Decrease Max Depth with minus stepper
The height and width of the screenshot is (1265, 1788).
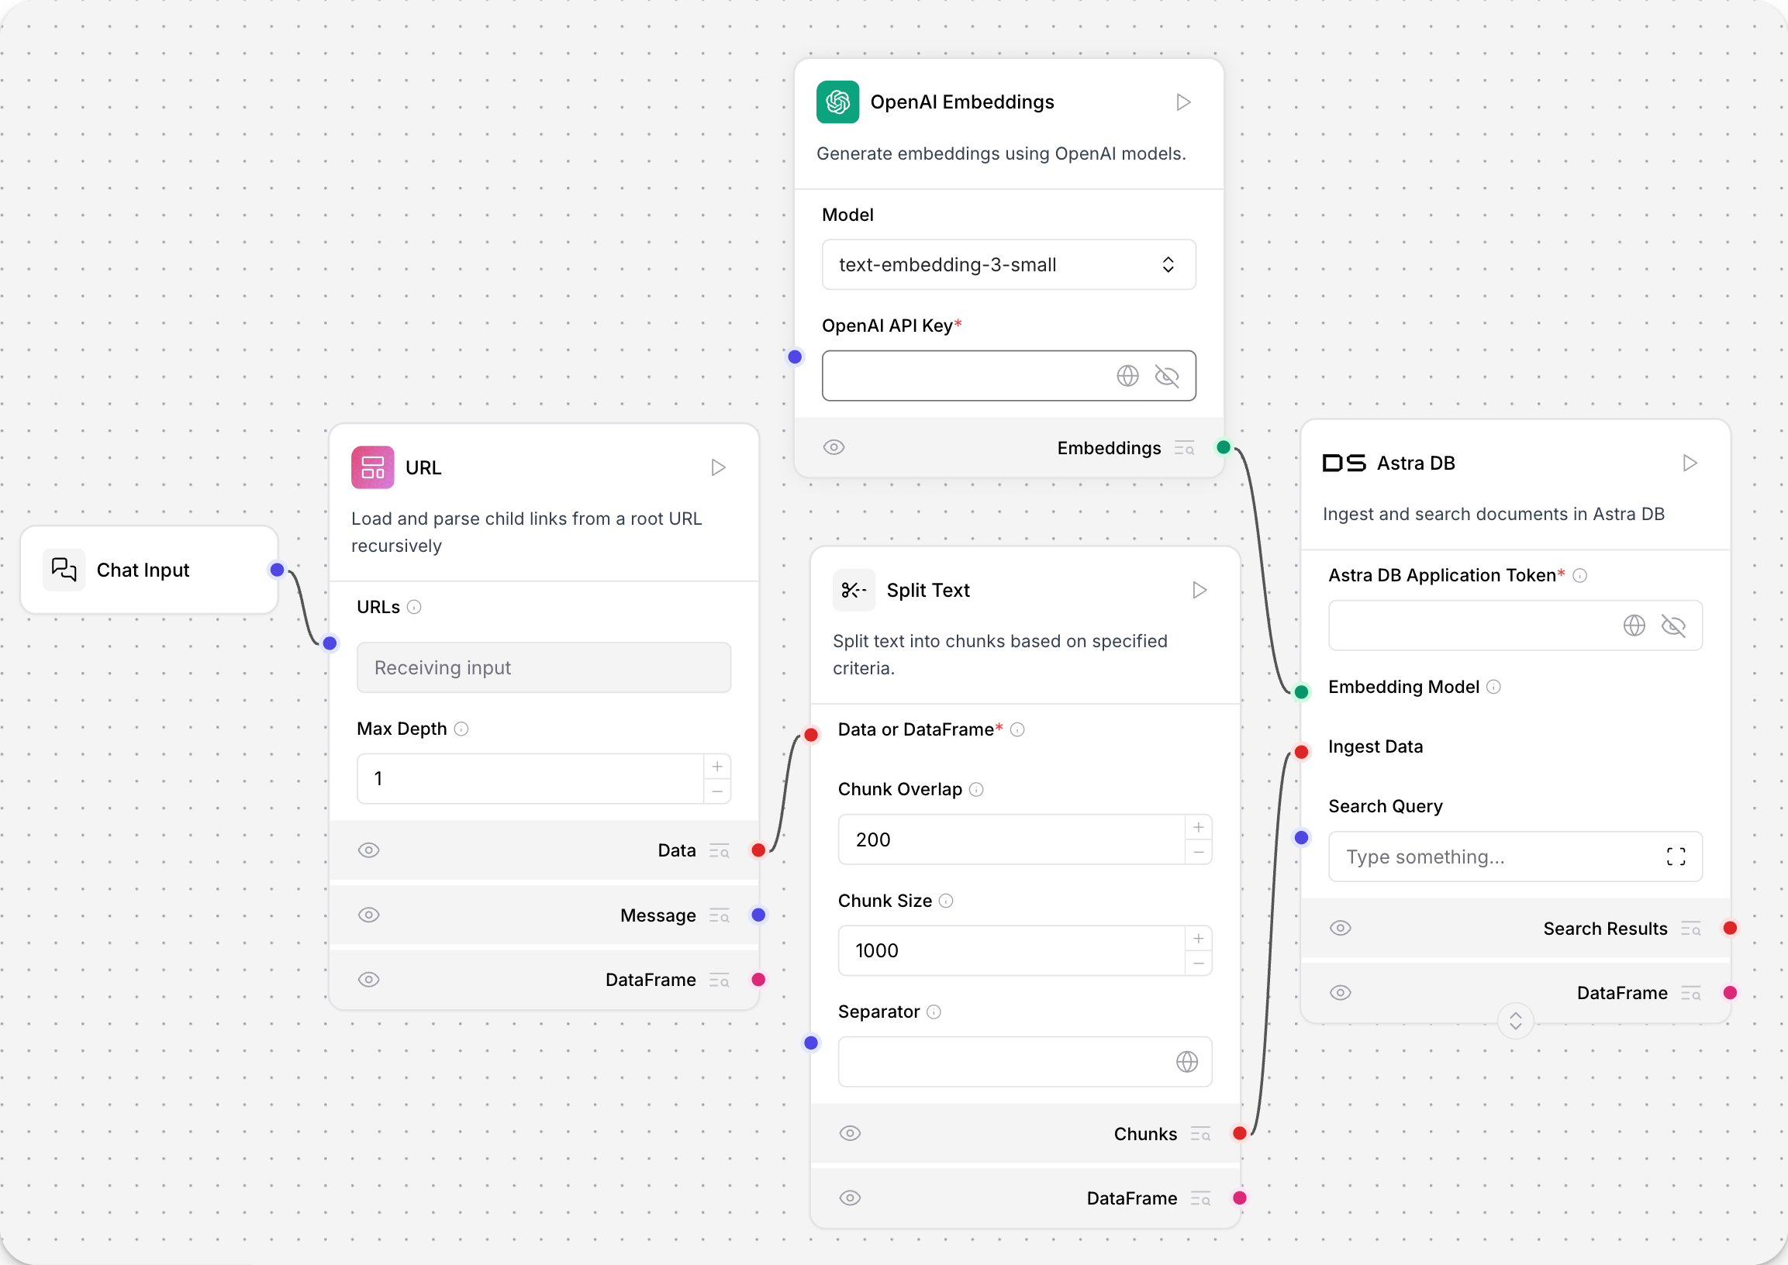click(x=716, y=791)
